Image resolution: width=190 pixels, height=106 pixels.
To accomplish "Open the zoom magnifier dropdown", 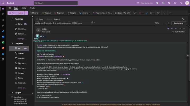I will [x=183, y=19].
